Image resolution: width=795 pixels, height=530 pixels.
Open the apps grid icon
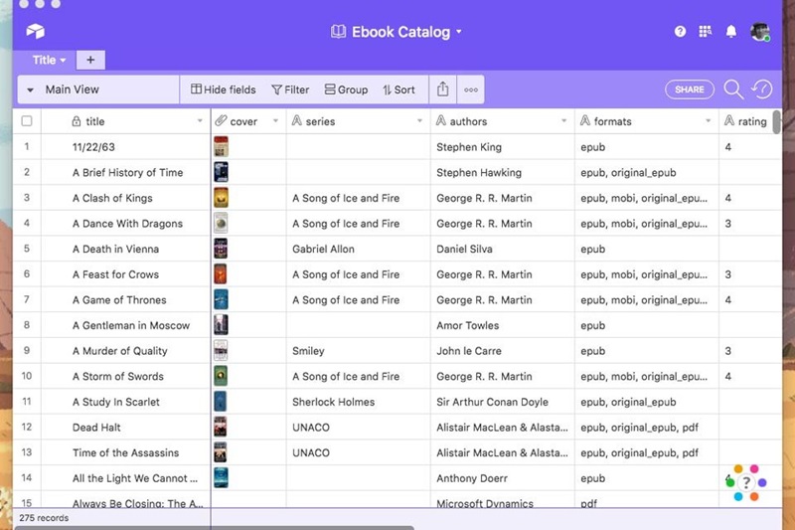click(706, 32)
